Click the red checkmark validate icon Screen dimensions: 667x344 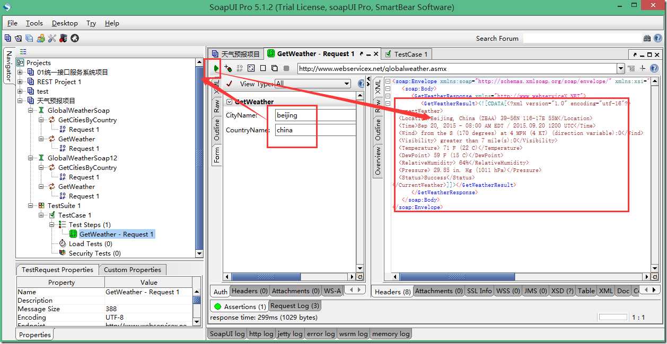tap(229, 84)
